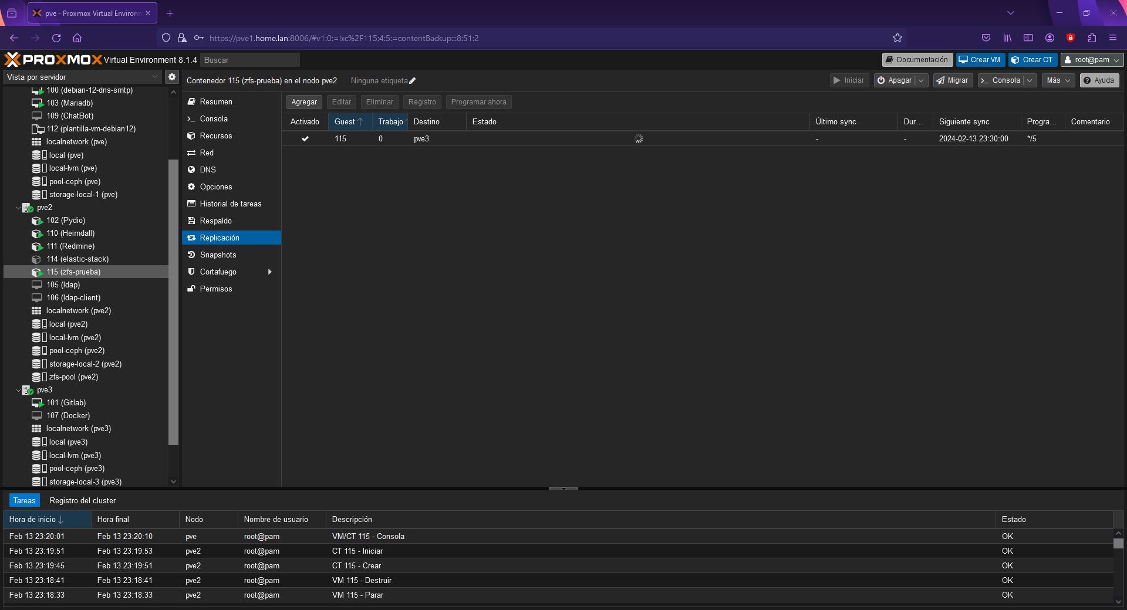Open Firefox application menu hamburger icon
The width and height of the screenshot is (1127, 610).
(x=1112, y=38)
